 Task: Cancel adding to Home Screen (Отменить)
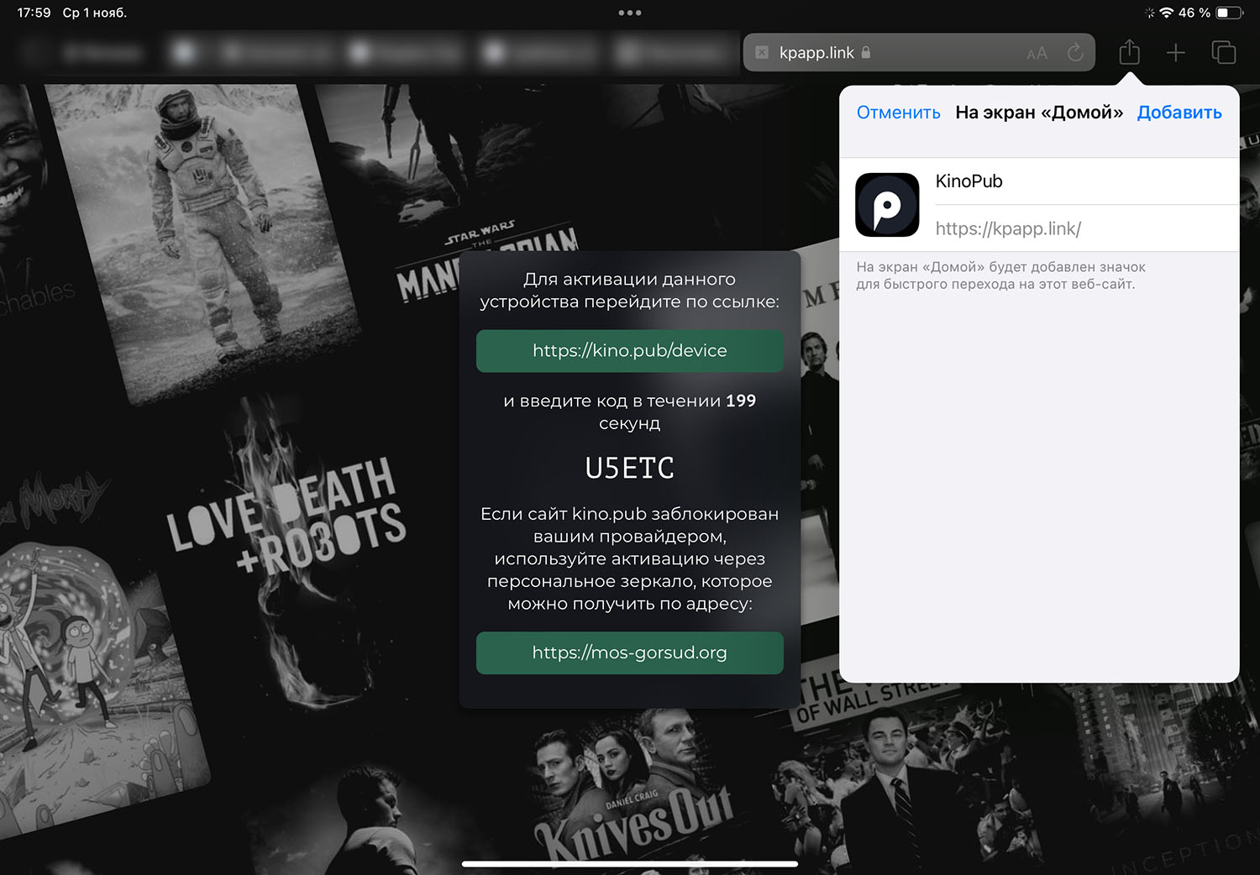898,113
